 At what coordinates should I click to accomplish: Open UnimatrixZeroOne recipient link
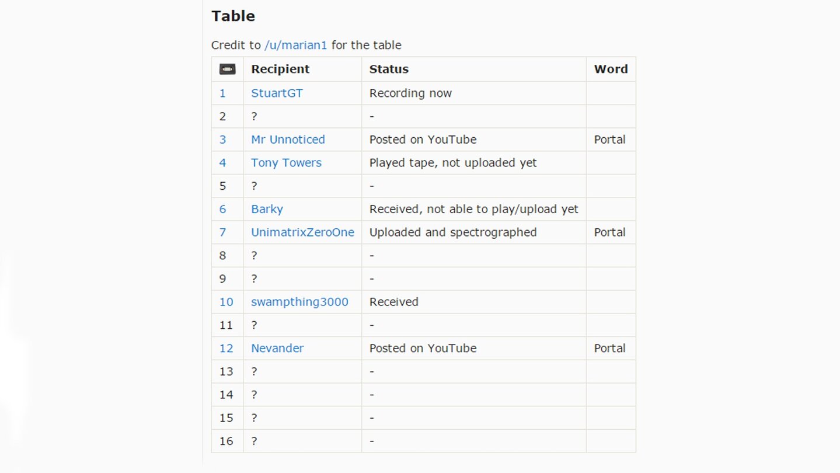[x=302, y=232]
